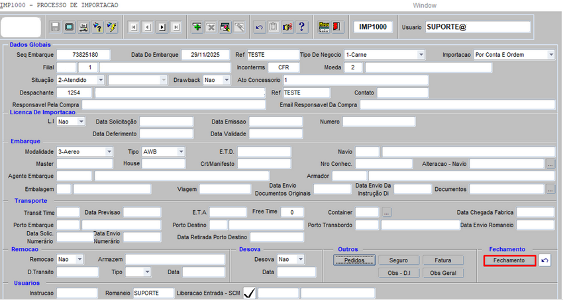
Task: Click the printer icon in toolbar
Action: coord(83,27)
